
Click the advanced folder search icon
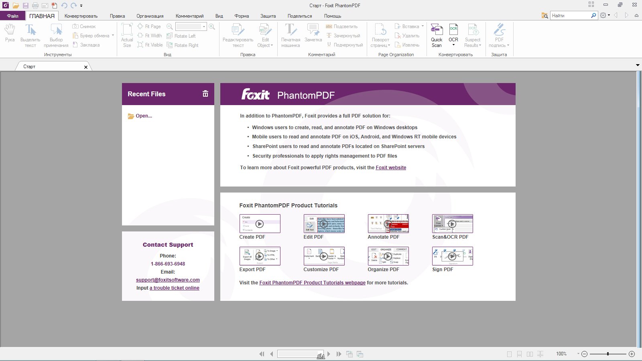(545, 16)
